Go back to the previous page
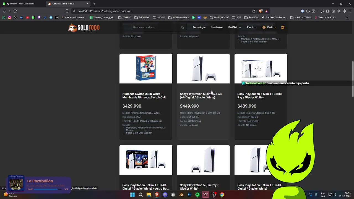 click(4, 11)
